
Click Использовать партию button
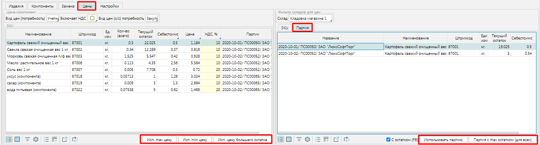click(443, 139)
